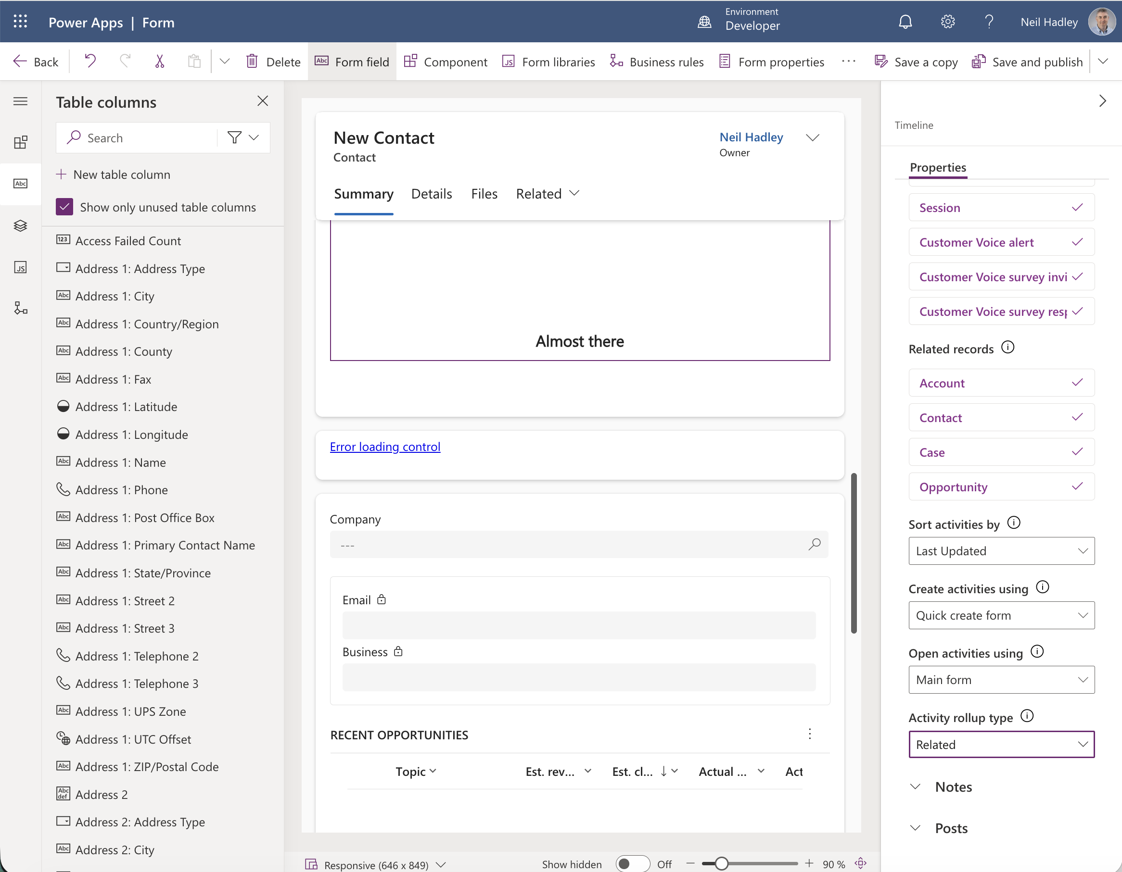The width and height of the screenshot is (1122, 872).
Task: Toggle Customer Voice survey invite option
Action: tap(1001, 276)
